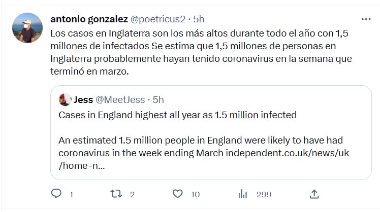Open quoted tweet via its English headline text
380x212 pixels.
point(177,115)
